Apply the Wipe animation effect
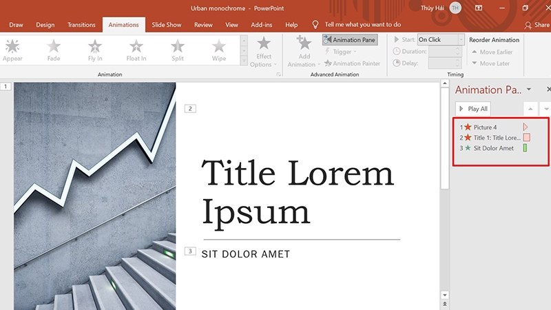The height and width of the screenshot is (310, 551). click(x=219, y=50)
